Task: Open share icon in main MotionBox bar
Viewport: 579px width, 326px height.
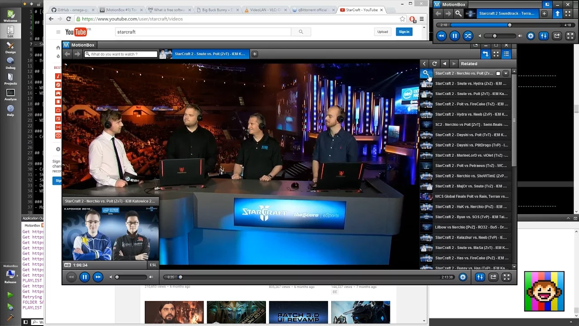Action: coord(494,277)
